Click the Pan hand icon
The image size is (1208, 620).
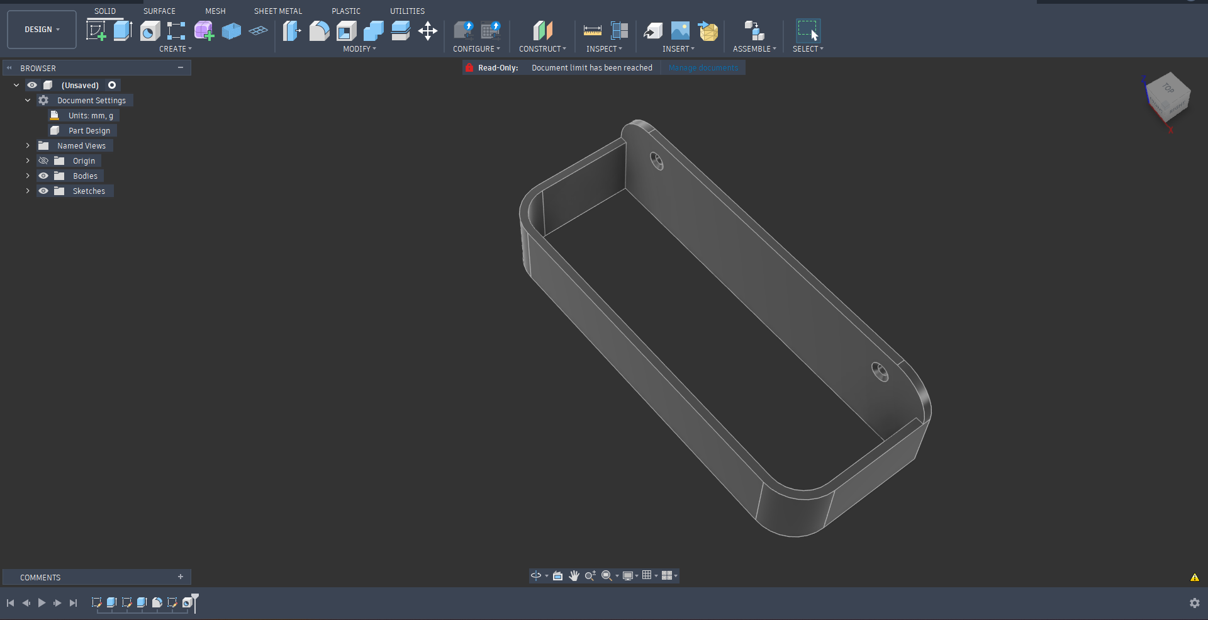(x=574, y=576)
